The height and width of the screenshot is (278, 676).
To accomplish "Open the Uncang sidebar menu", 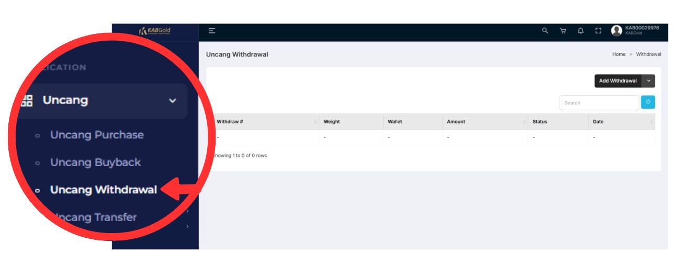I will (101, 100).
